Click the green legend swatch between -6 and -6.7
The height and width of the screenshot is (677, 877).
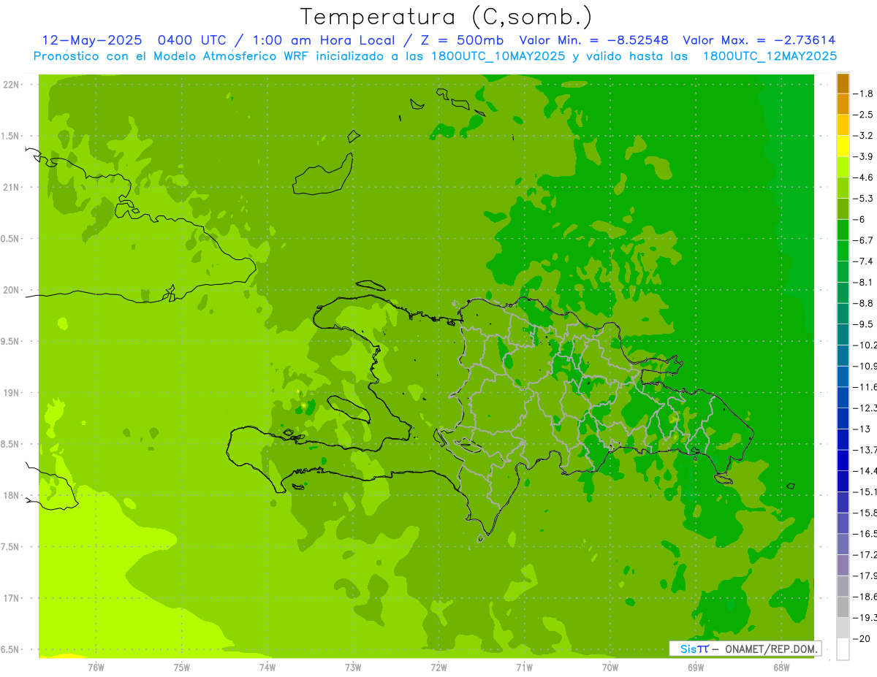click(x=843, y=229)
